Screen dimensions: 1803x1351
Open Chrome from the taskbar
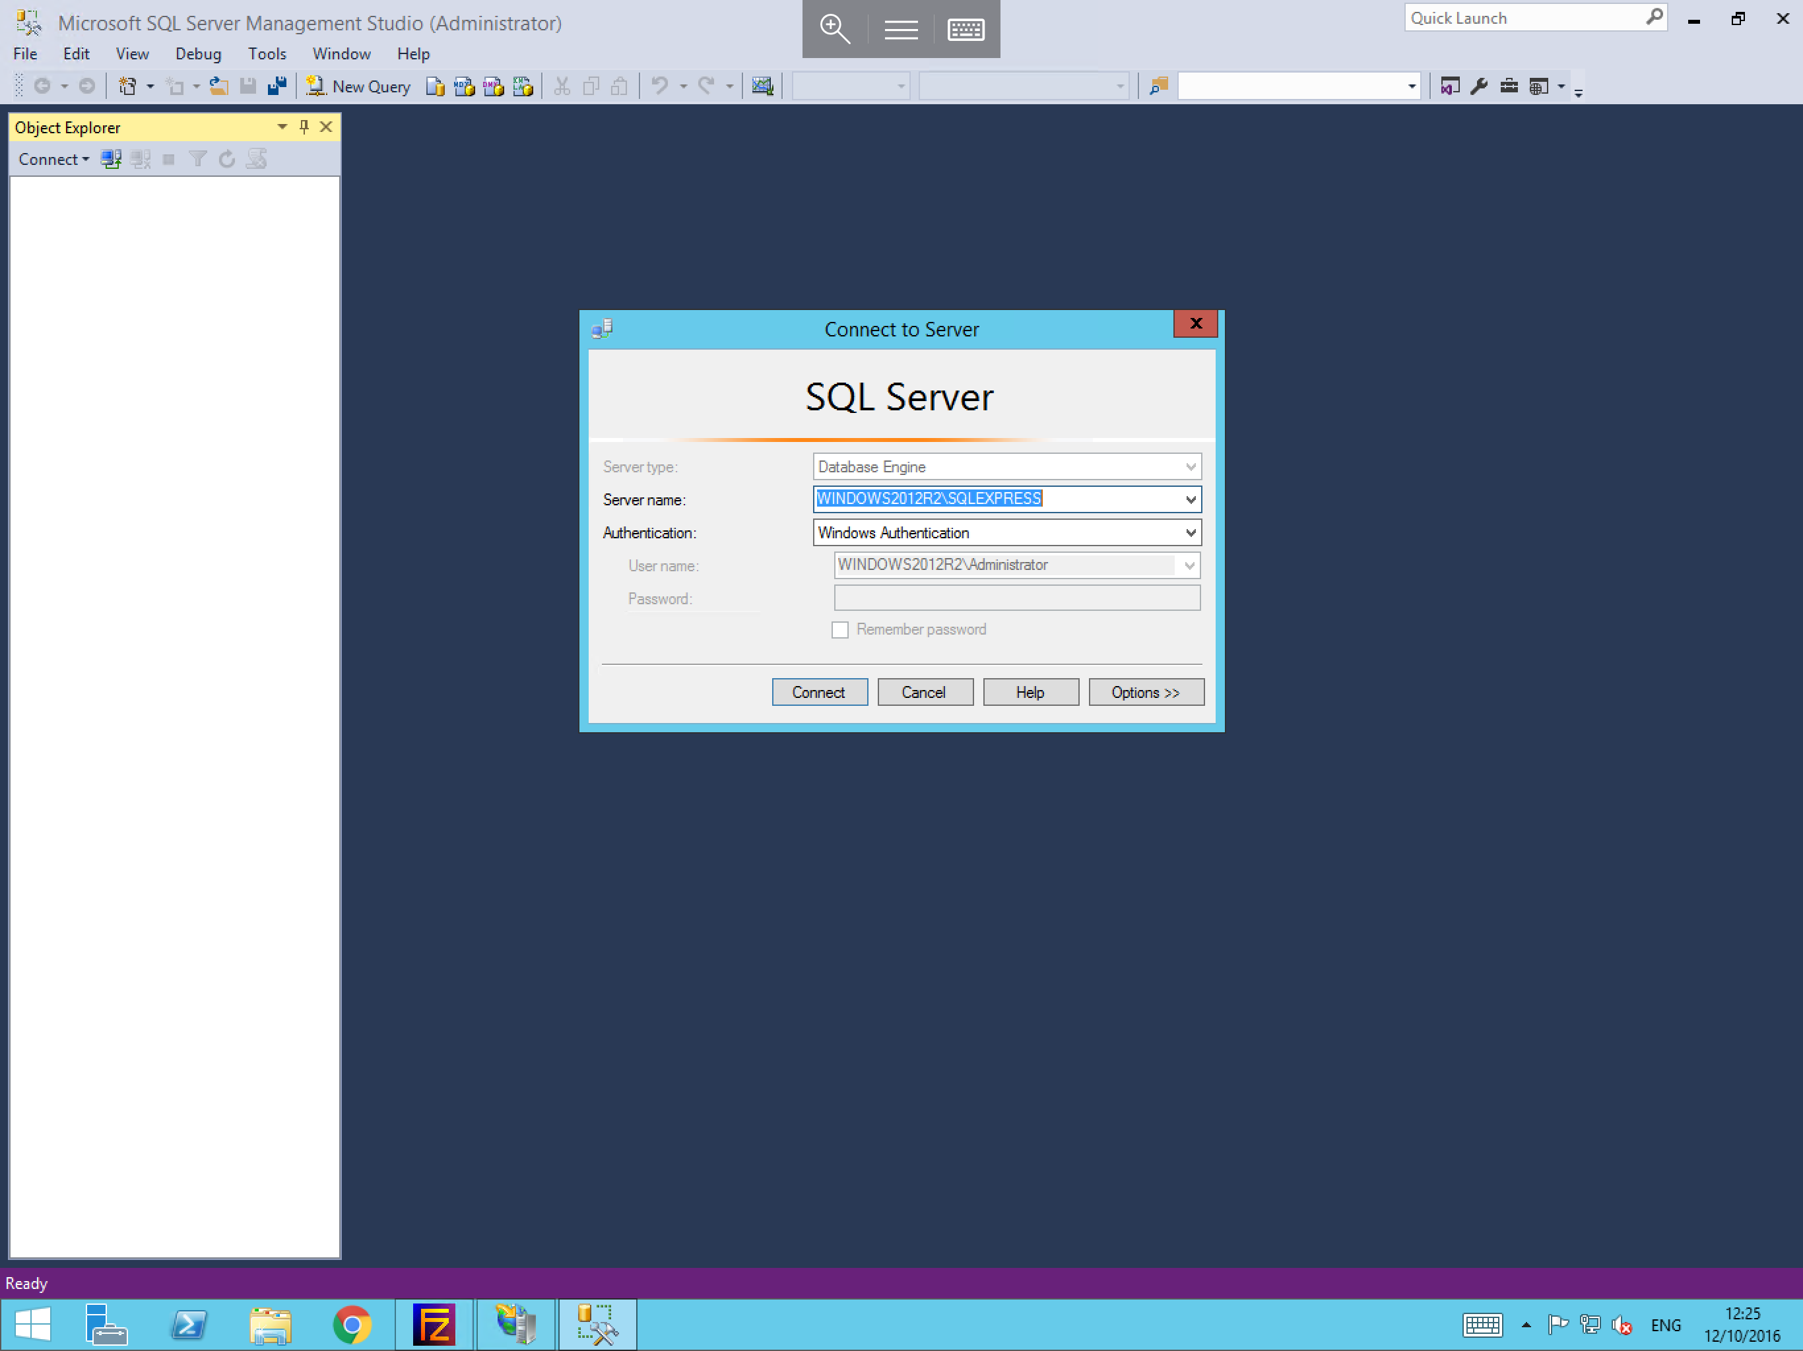tap(352, 1325)
